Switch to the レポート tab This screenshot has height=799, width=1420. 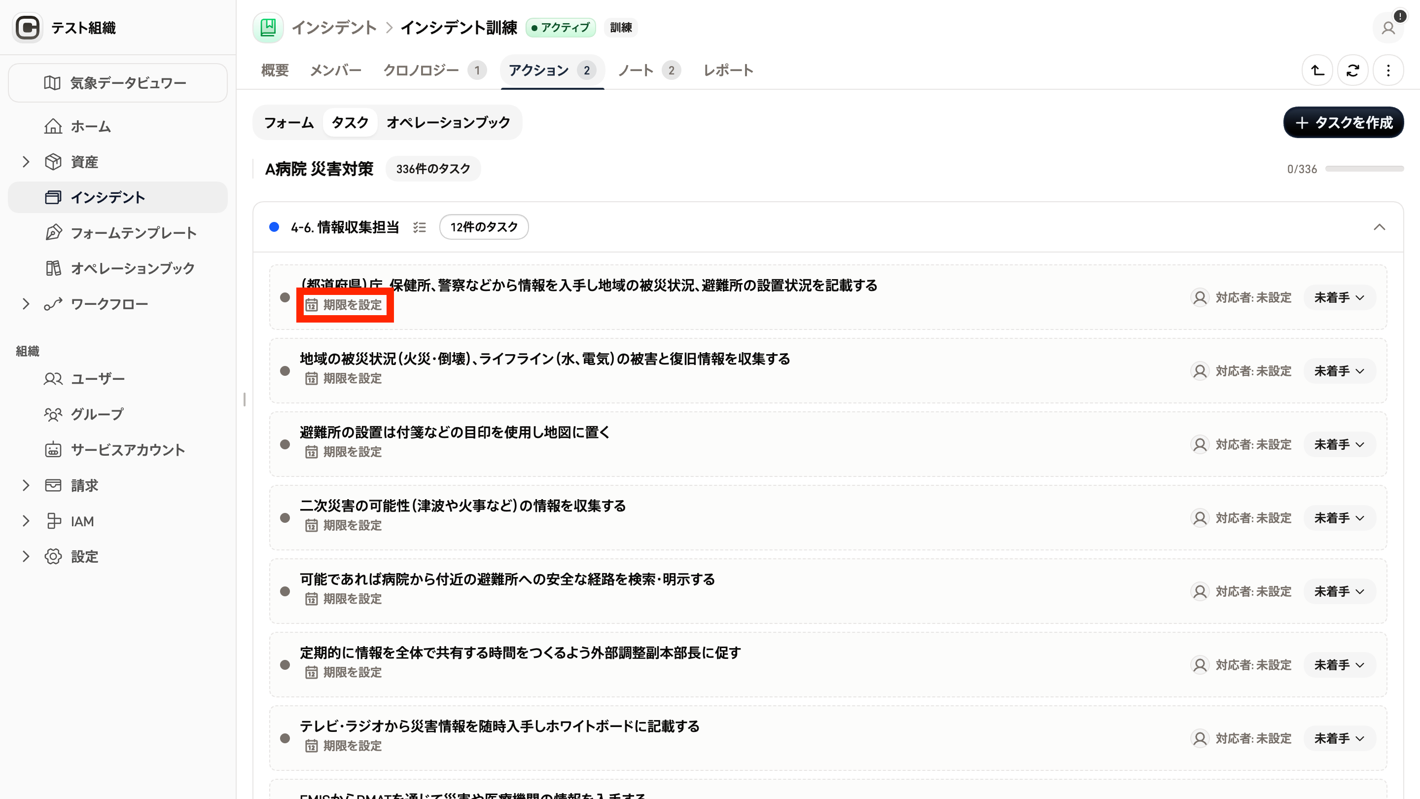[729, 70]
